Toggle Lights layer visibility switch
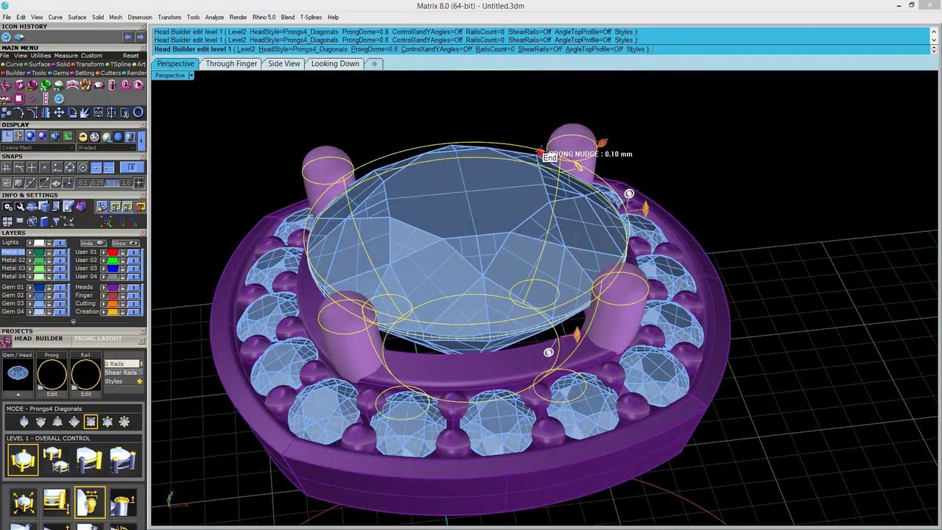This screenshot has width=942, height=530. tap(60, 243)
